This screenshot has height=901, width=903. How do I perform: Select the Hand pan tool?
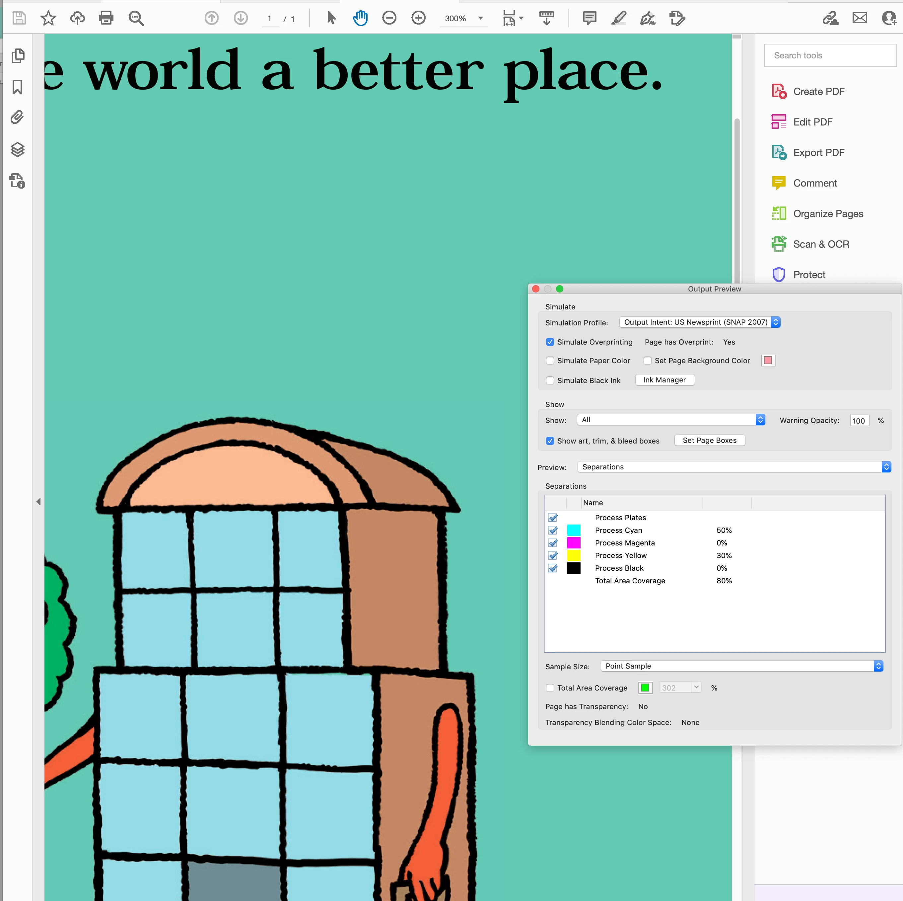[x=360, y=18]
